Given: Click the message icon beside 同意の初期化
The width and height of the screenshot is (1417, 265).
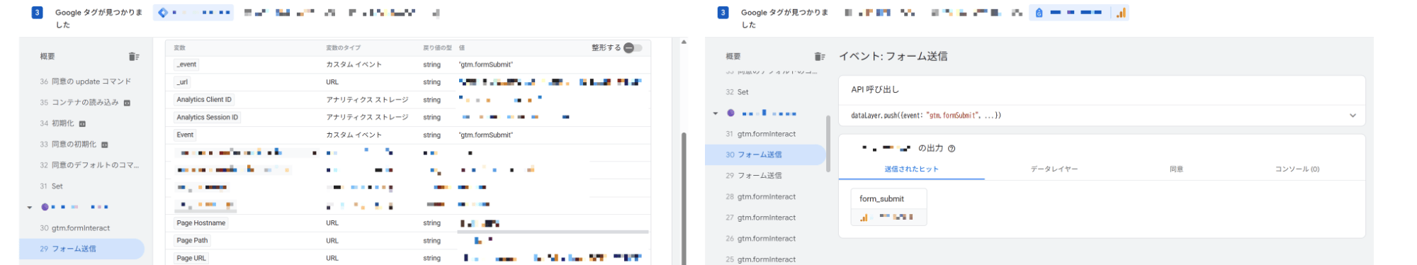Looking at the screenshot, I should [105, 145].
